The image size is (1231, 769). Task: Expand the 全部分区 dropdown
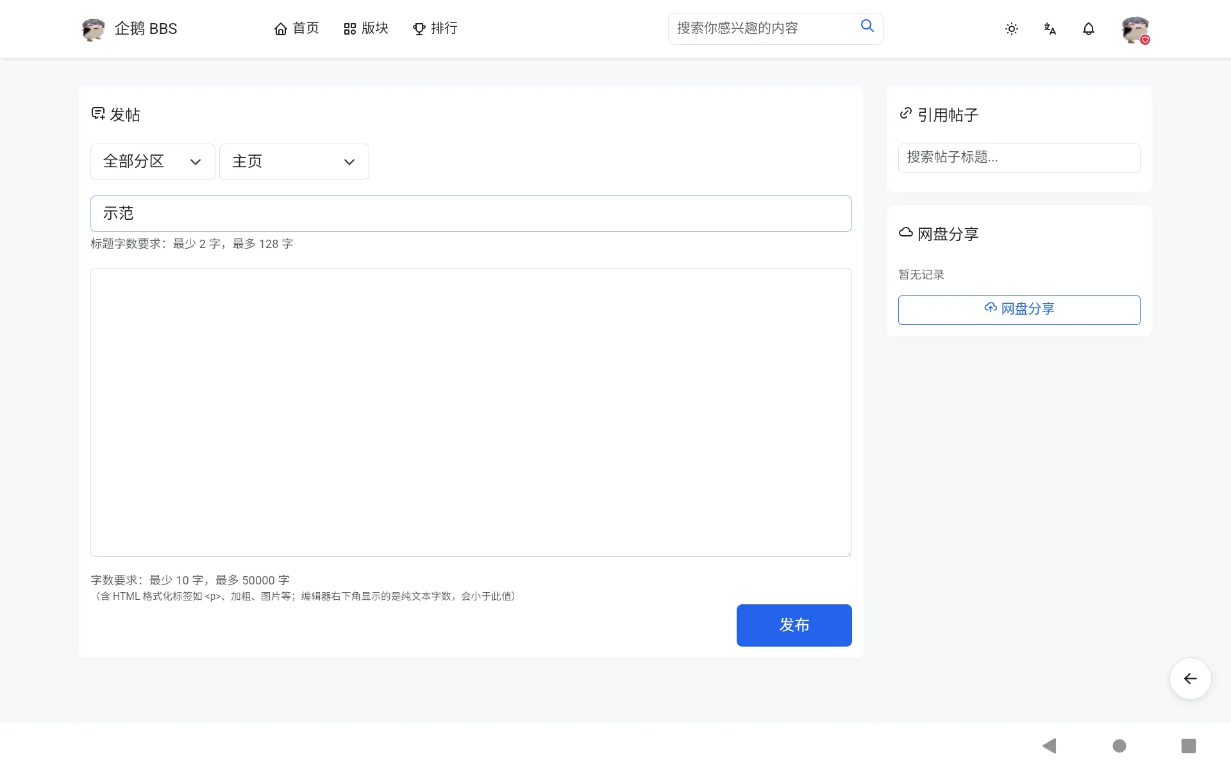coord(153,161)
